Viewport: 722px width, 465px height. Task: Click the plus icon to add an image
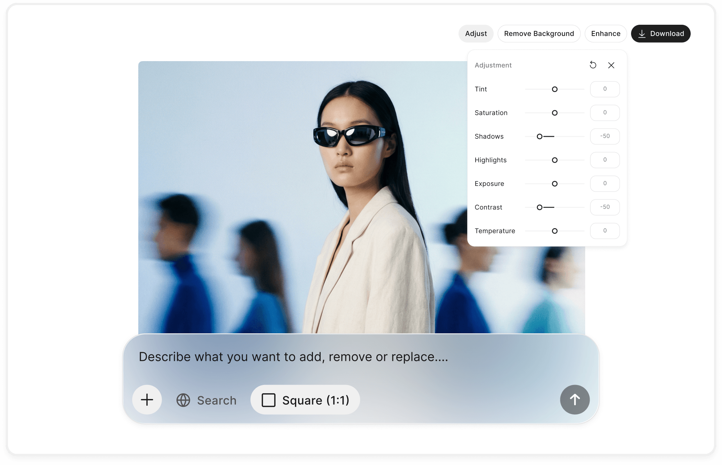[x=147, y=400]
